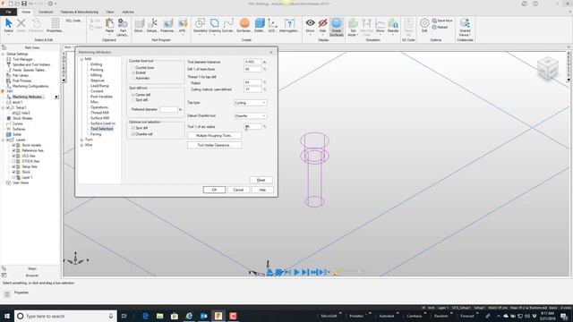573x322 pixels.
Task: Select the Center drill radio option
Action: [133, 95]
